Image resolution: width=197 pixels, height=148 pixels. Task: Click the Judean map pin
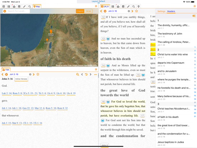coord(47,40)
